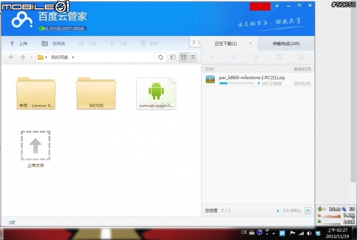Expand the arrow after 我的网盘 breadcrumb
The width and height of the screenshot is (357, 240).
[x=73, y=57]
